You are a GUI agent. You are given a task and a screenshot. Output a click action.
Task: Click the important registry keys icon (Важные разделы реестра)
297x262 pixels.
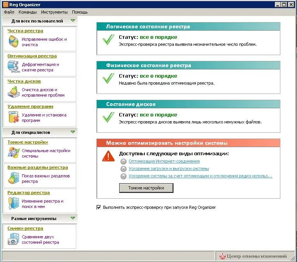point(14,178)
